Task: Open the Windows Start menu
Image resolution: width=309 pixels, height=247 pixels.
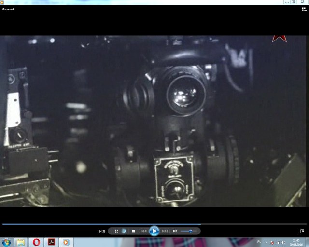Action: pyautogui.click(x=7, y=242)
